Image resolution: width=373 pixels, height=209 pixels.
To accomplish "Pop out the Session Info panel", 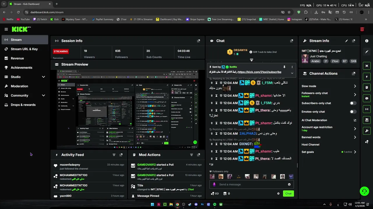I will tap(198, 41).
